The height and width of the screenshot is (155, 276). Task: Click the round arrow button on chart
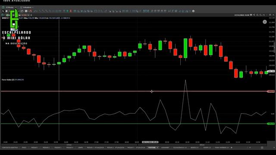(x=264, y=22)
